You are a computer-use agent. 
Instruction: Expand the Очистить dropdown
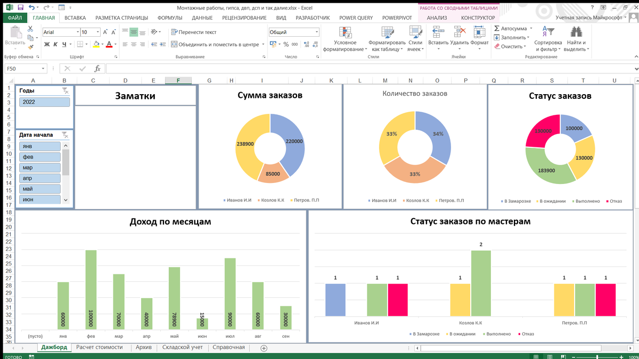point(526,47)
